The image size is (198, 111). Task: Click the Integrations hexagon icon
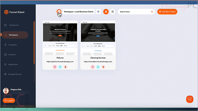point(5,64)
